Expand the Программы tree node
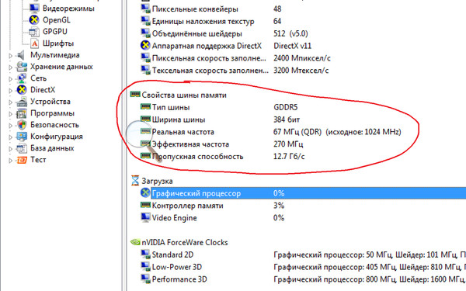This screenshot has width=466, height=291. click(10, 114)
